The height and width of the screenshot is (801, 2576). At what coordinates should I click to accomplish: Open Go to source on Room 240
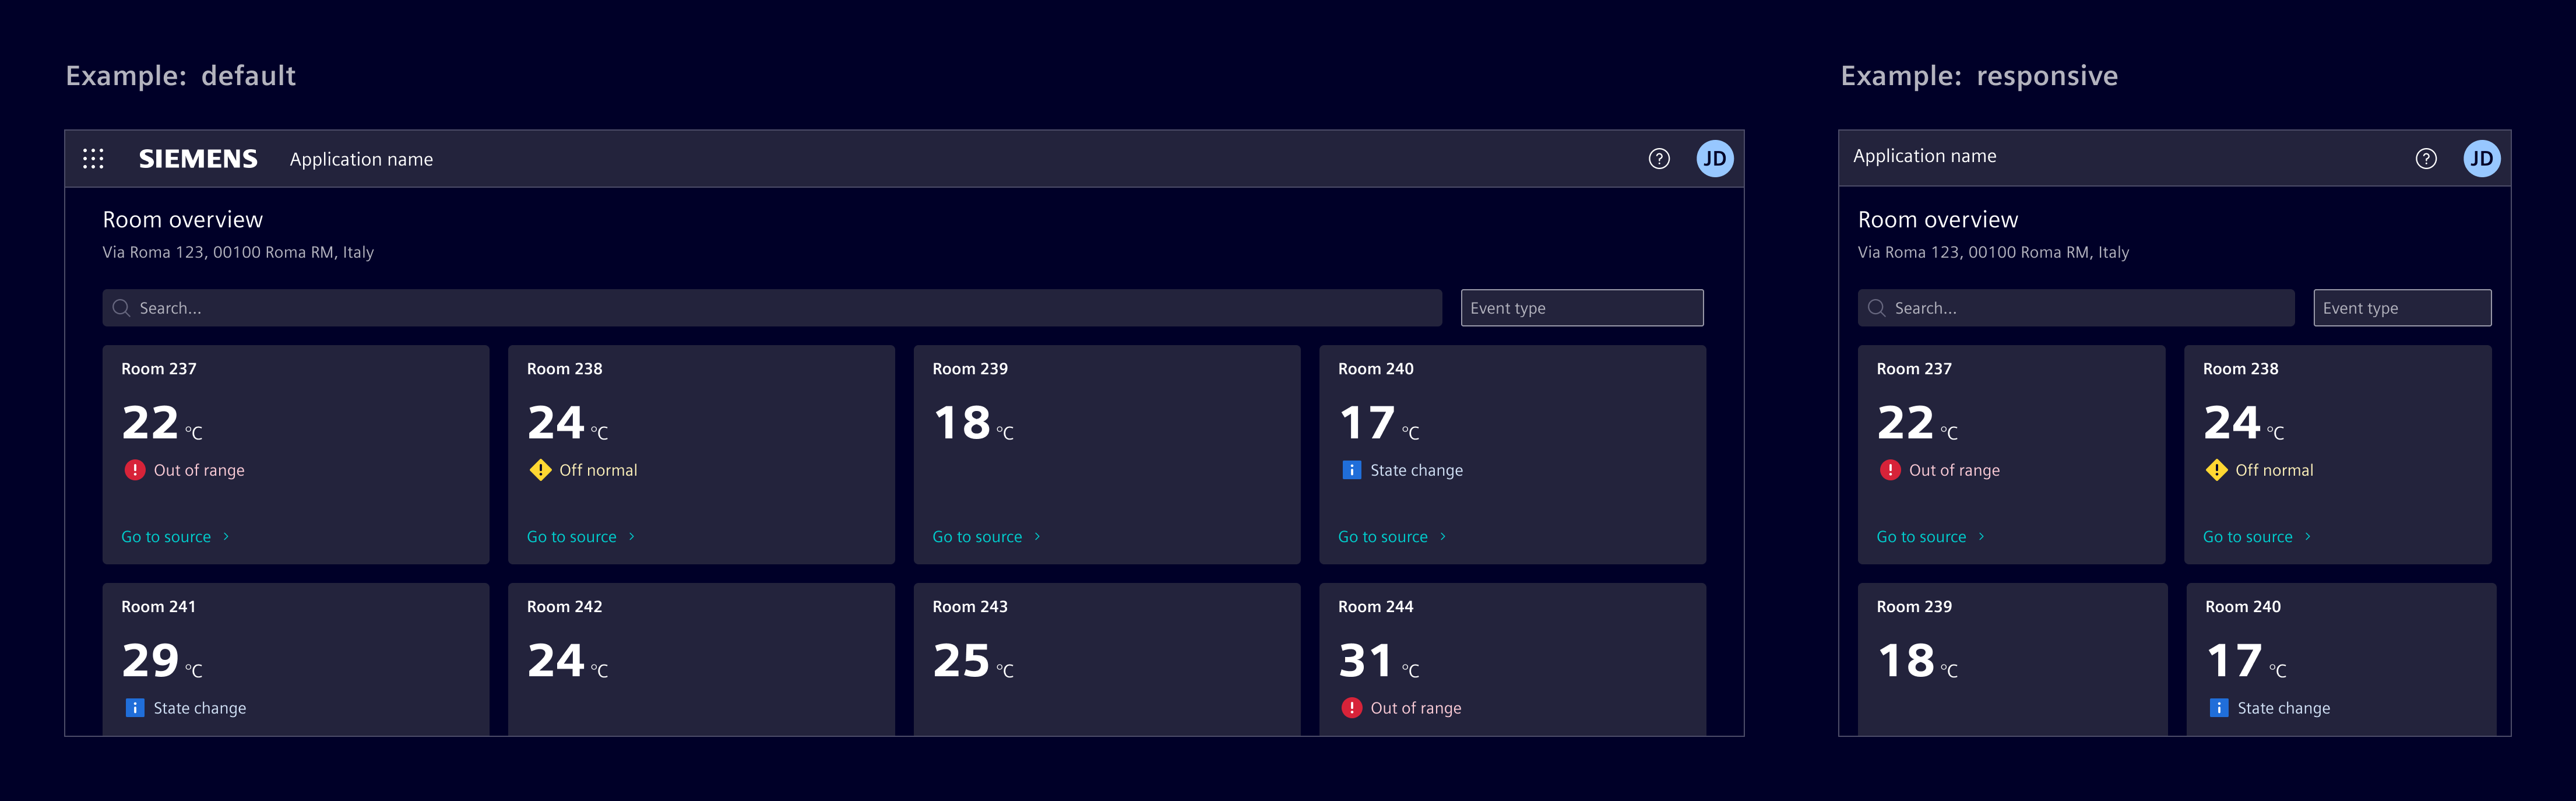pyautogui.click(x=1383, y=536)
